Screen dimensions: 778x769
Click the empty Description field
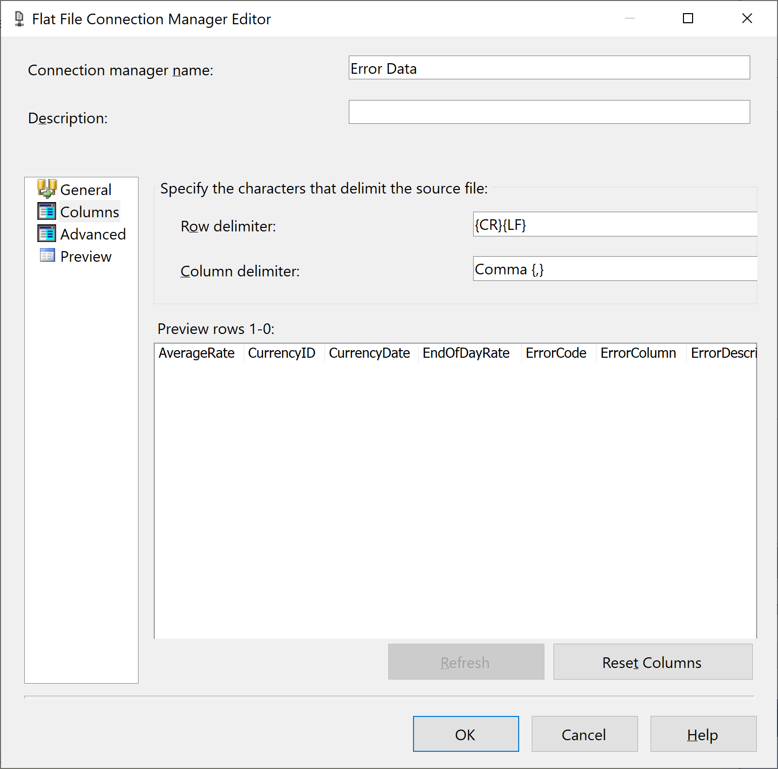tap(549, 112)
